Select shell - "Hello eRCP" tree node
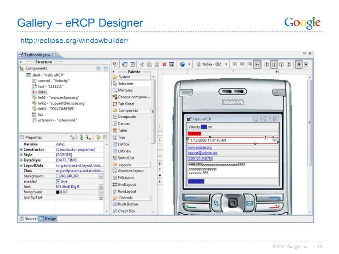339x254 pixels. coord(46,75)
